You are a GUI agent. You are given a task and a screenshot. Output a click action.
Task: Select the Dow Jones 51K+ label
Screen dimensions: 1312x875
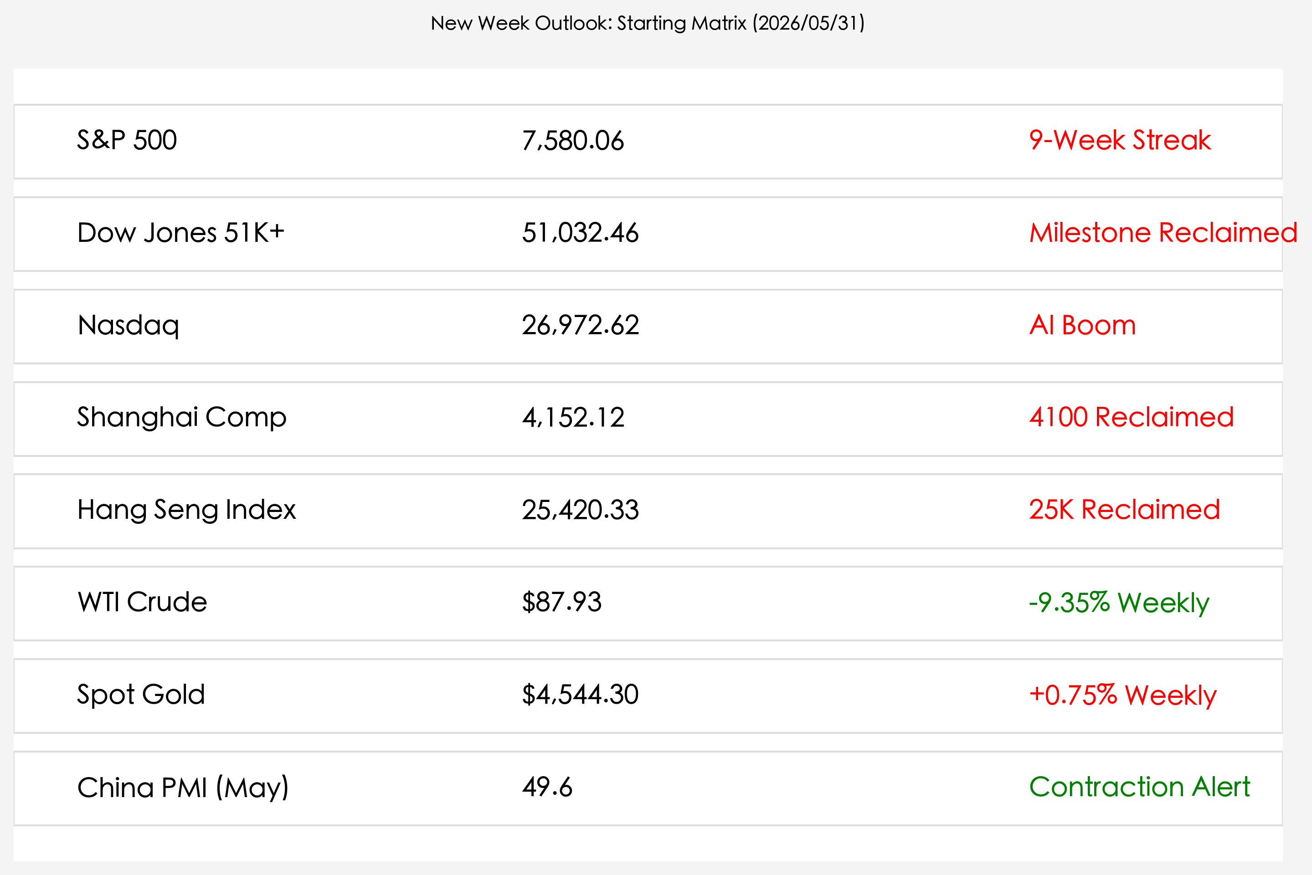(x=180, y=233)
